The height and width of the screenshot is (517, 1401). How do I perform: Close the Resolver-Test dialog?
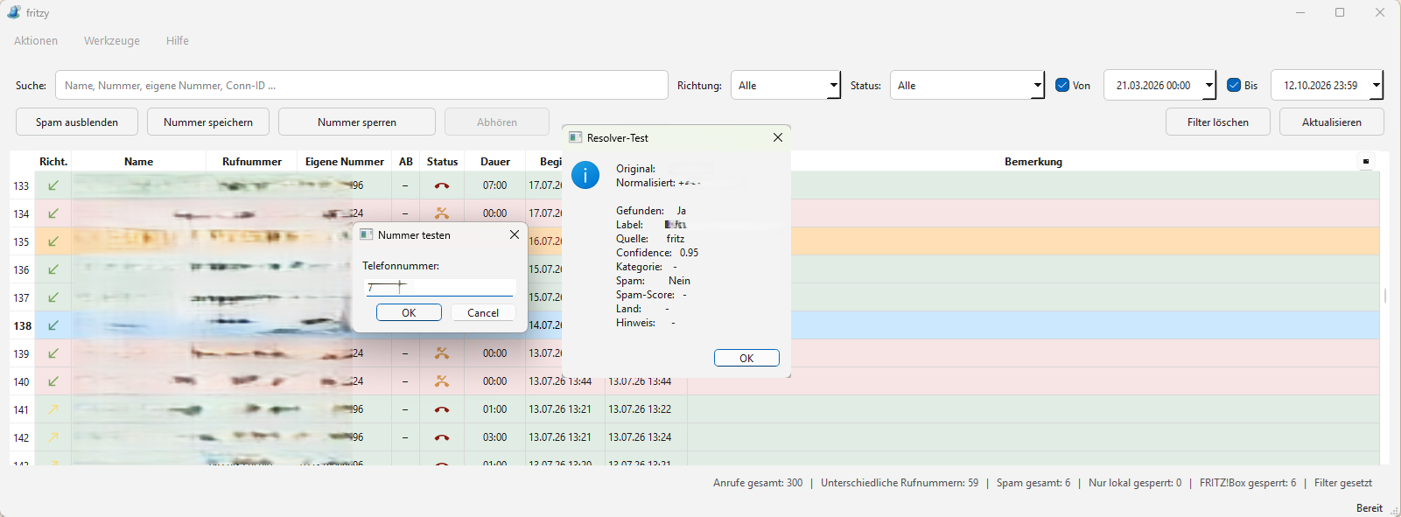point(778,137)
